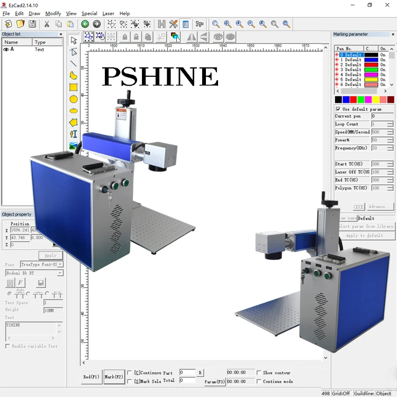Viewport: 397px width, 397px height.
Task: Click the Speed(MM/Second) spinner
Action: point(390,132)
